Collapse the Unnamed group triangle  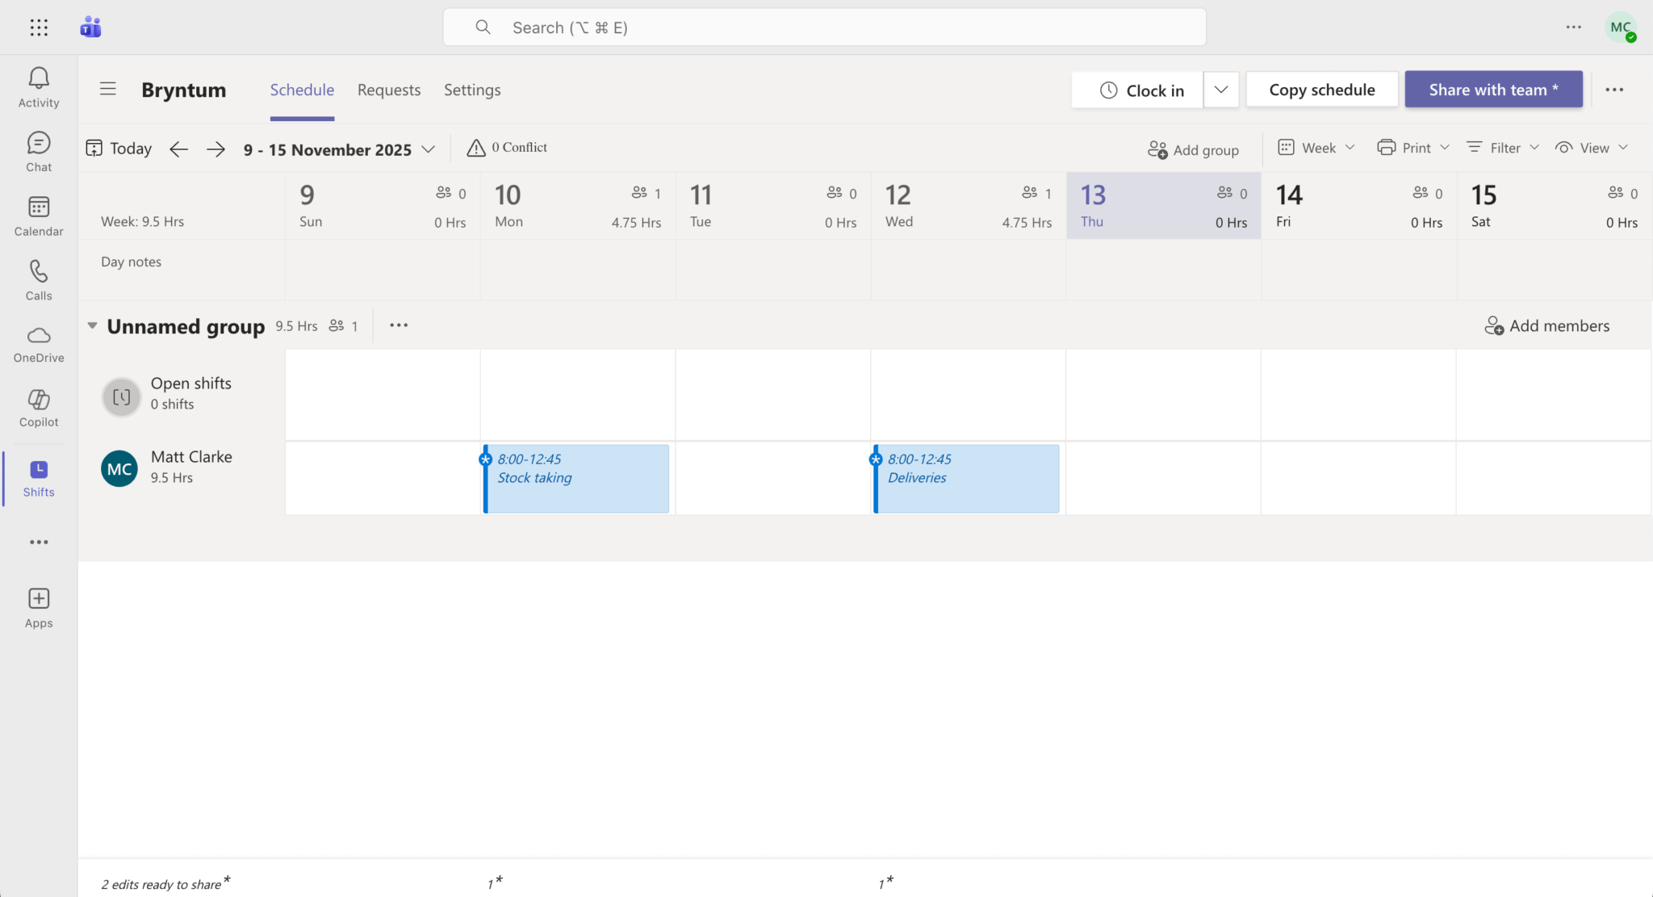(92, 325)
